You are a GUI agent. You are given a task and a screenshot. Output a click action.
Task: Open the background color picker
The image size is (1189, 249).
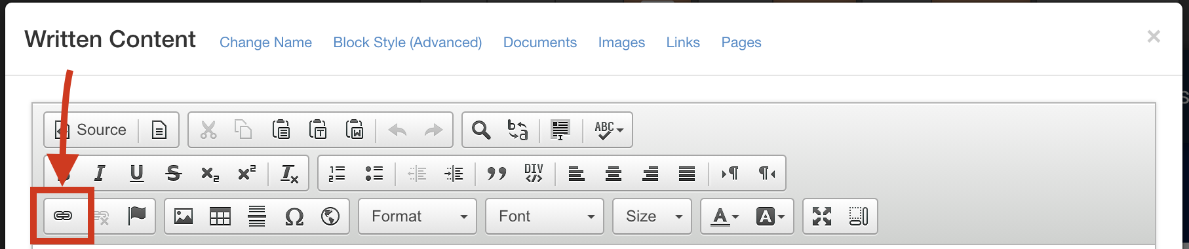click(770, 216)
